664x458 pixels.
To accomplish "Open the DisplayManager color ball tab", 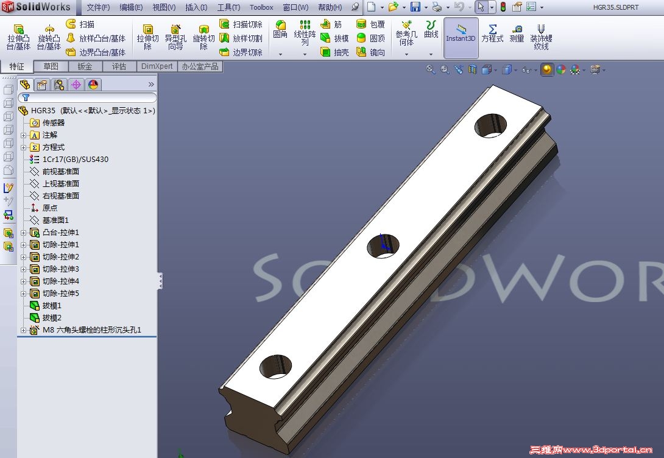I will coord(93,85).
